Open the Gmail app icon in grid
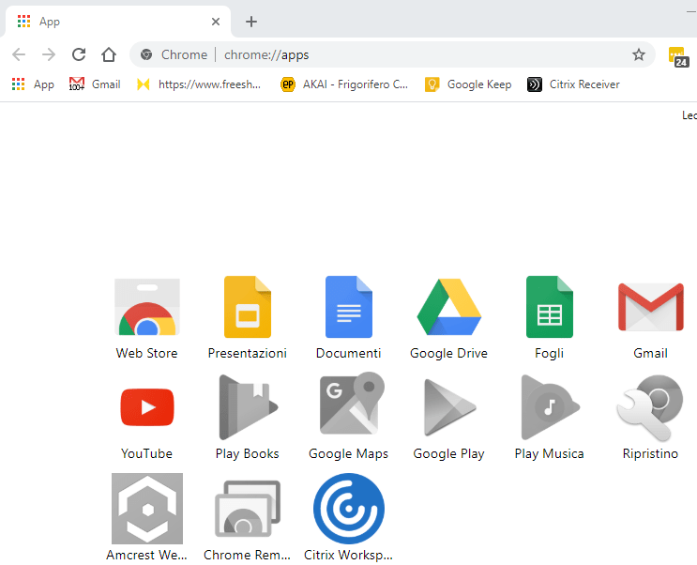This screenshot has height=565, width=697. 650,307
